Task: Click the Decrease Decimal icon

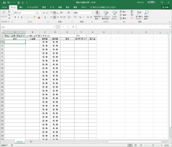Action: 91,17
